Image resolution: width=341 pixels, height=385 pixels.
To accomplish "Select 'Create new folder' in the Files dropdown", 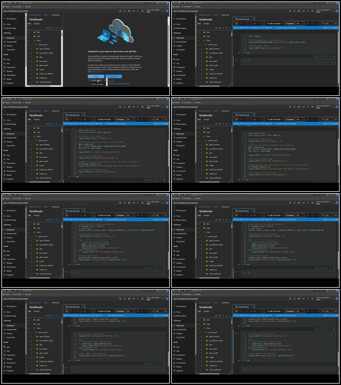I will (x=97, y=84).
